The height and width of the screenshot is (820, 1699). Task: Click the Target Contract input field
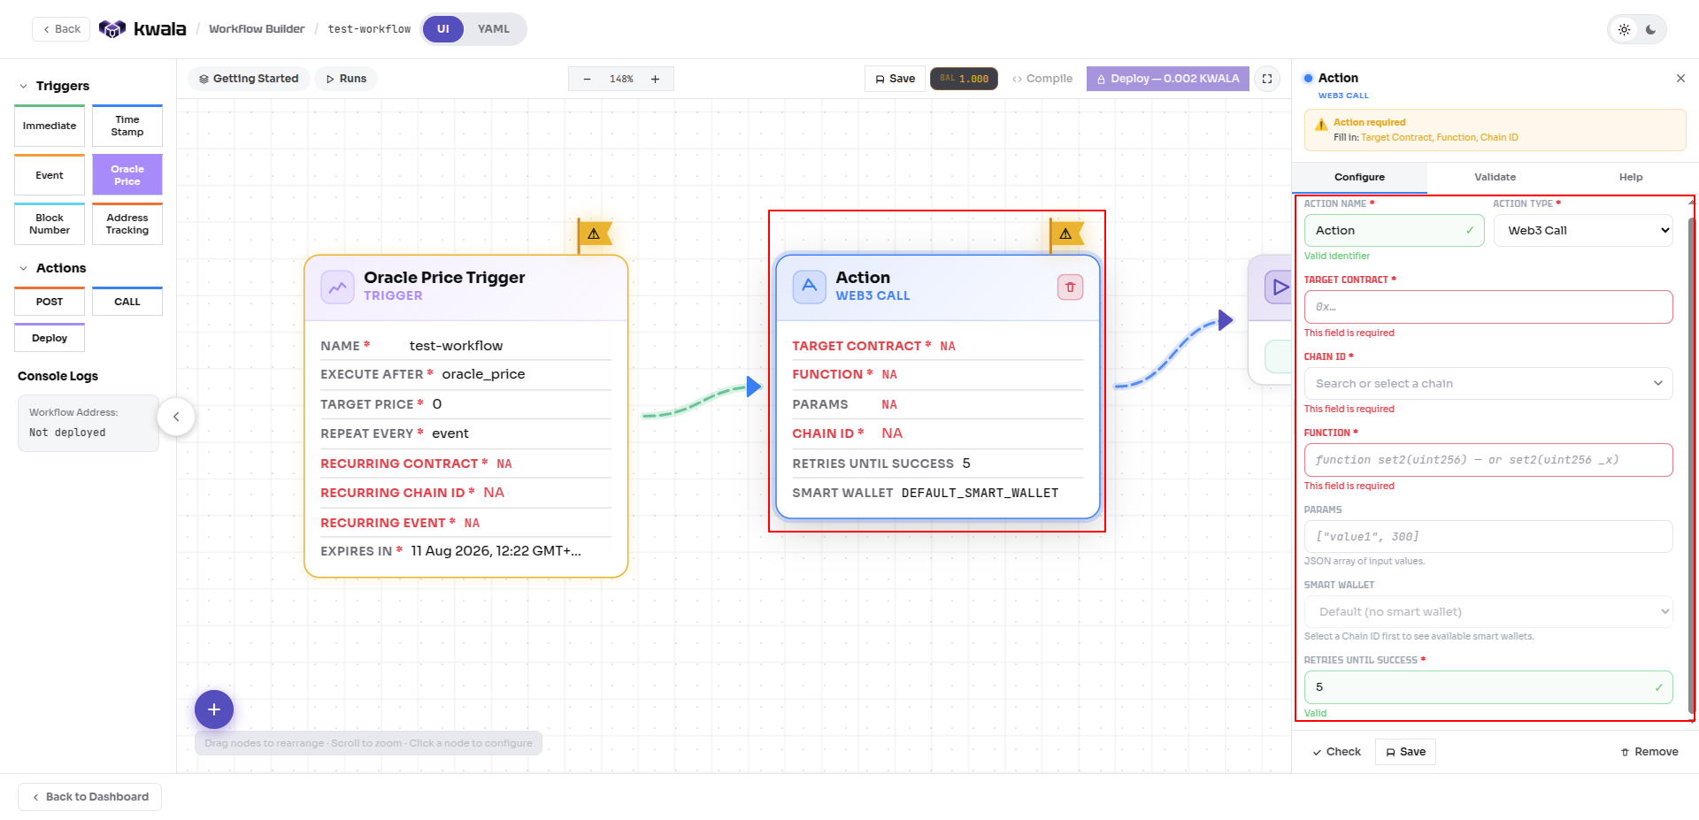coord(1488,307)
